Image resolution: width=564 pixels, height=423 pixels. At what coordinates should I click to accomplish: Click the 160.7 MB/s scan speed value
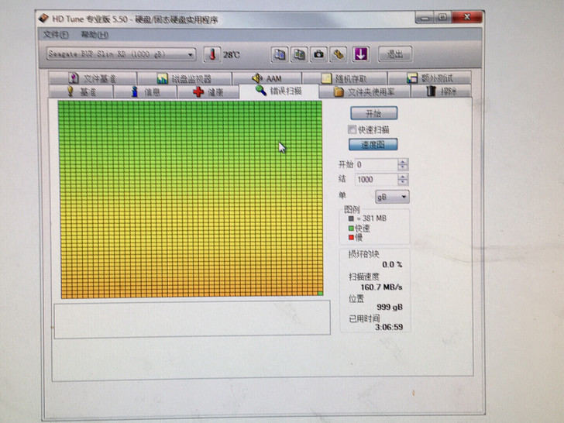click(x=381, y=287)
